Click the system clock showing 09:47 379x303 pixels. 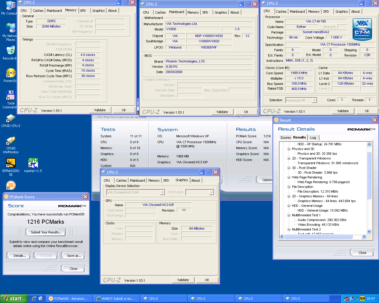(371, 299)
